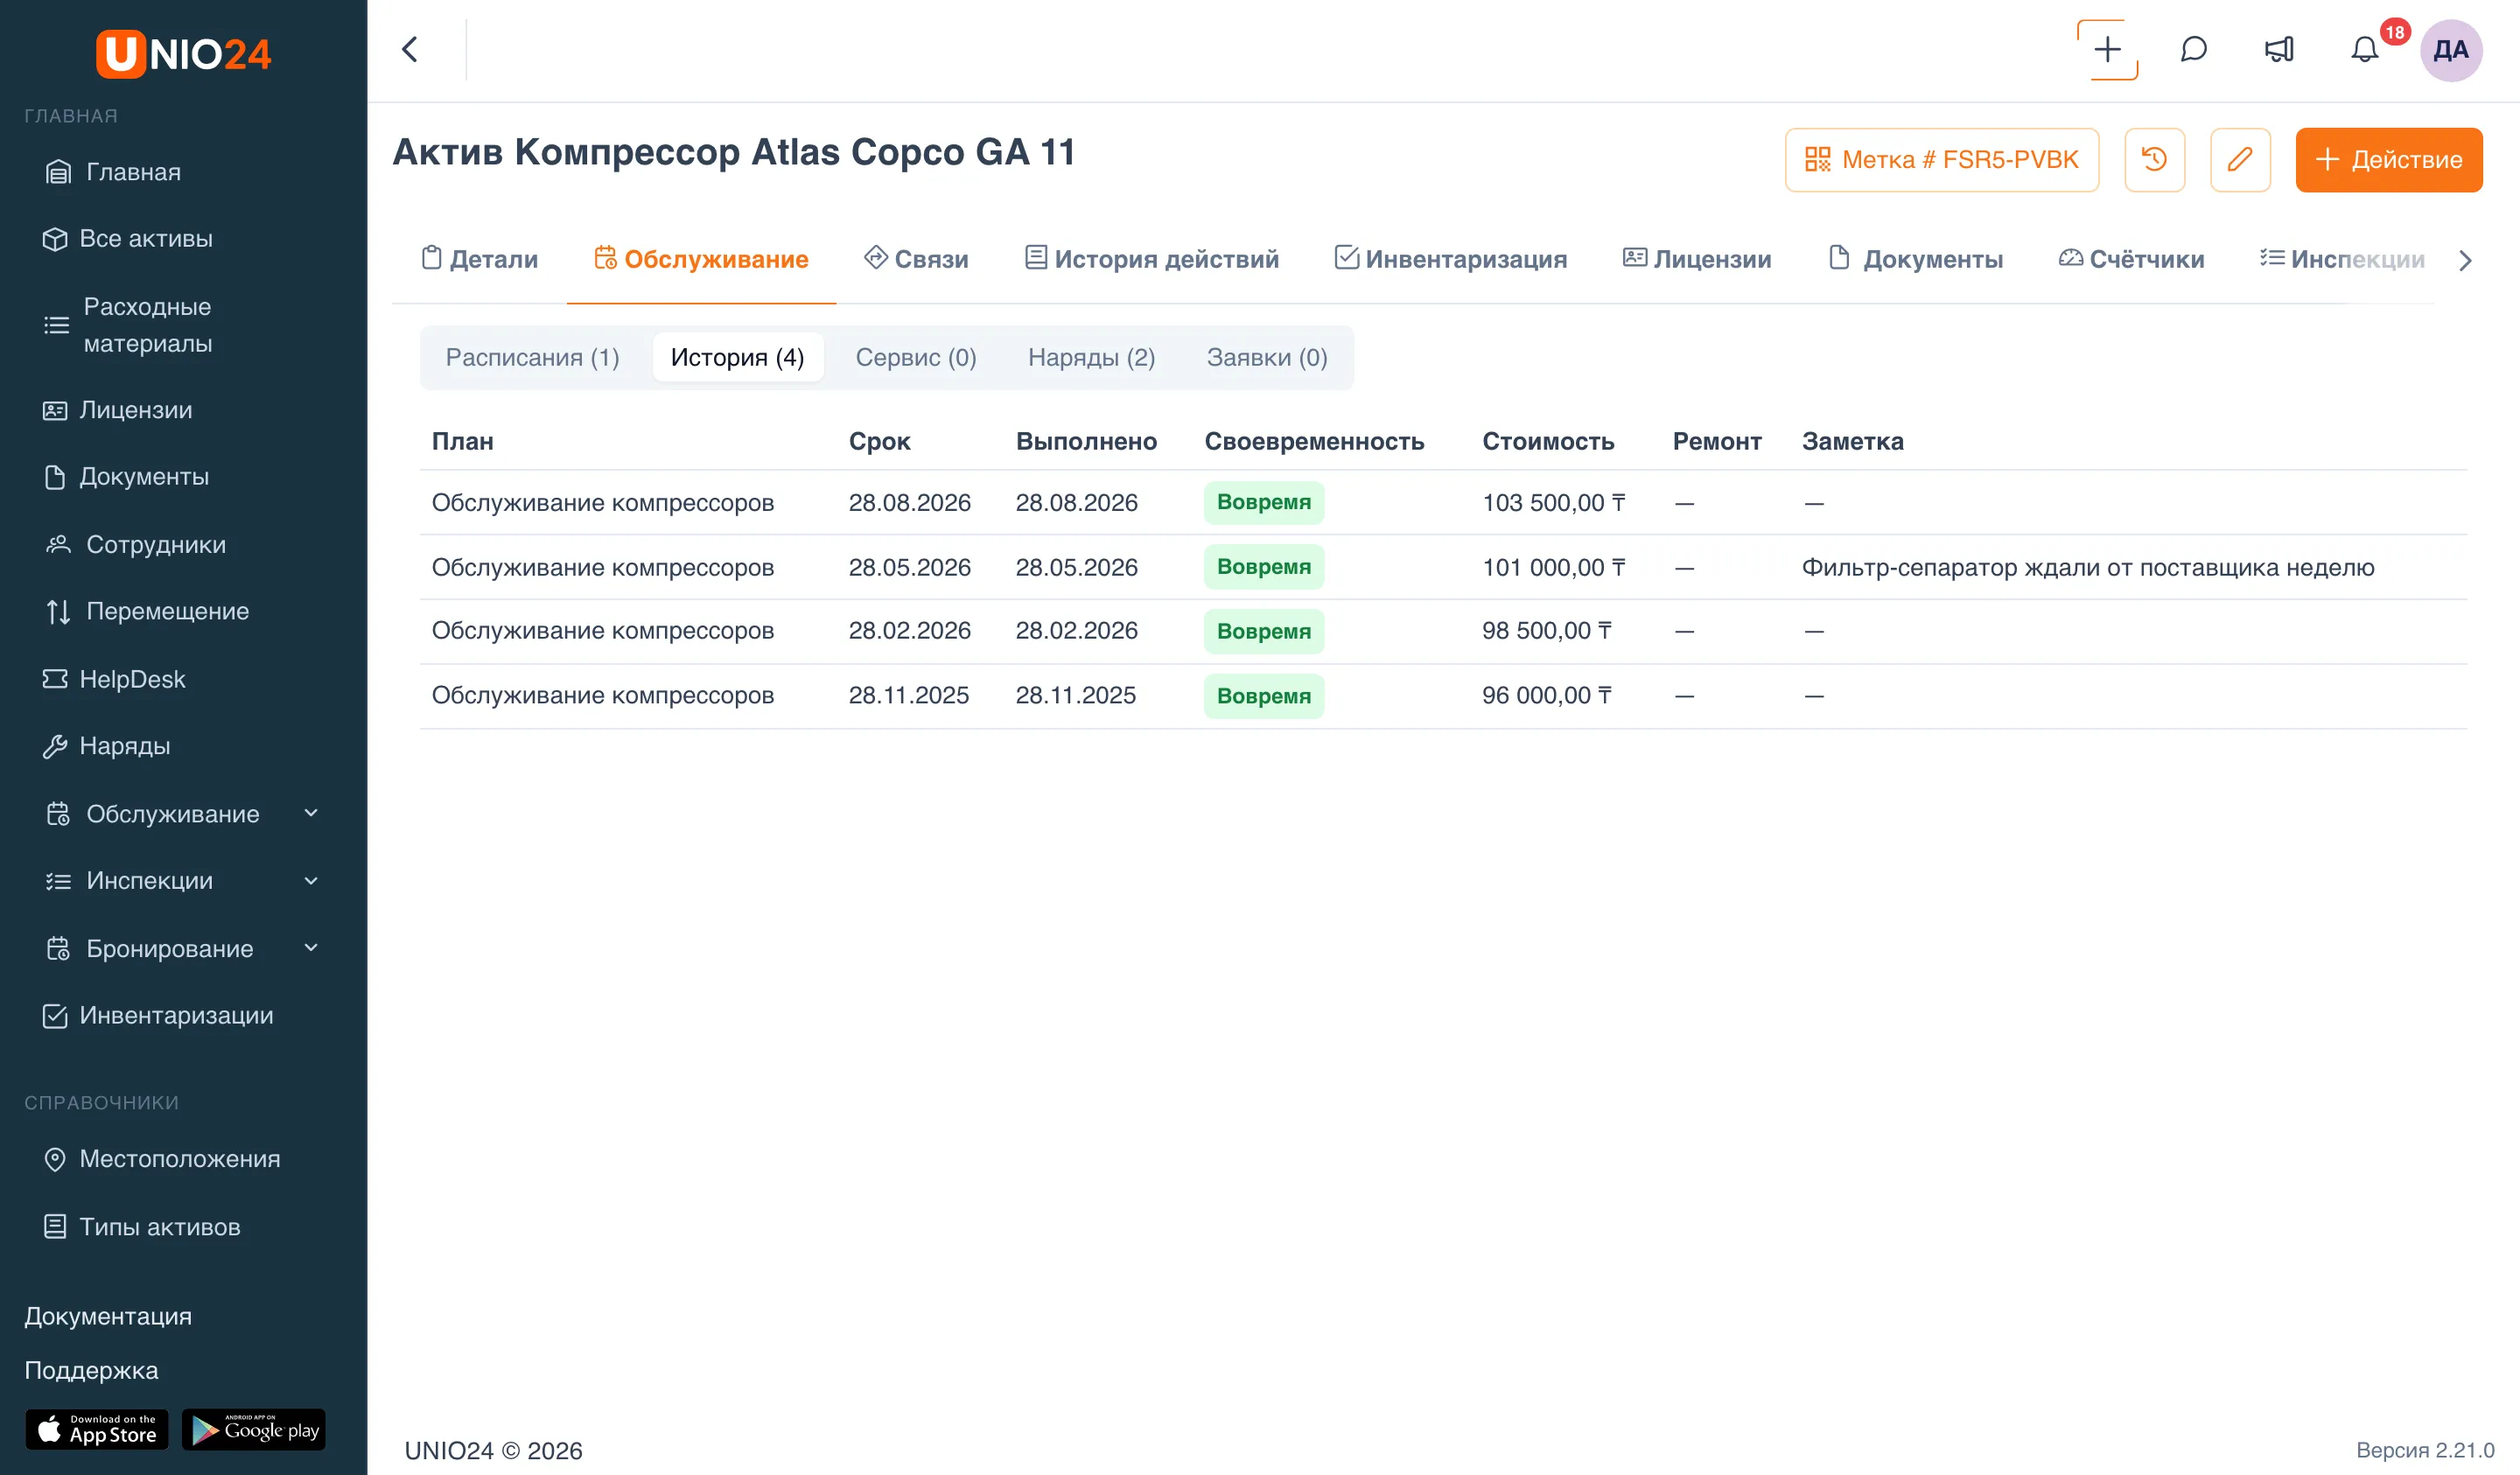Click the Google Play download badge
The height and width of the screenshot is (1475, 2520).
tap(254, 1430)
